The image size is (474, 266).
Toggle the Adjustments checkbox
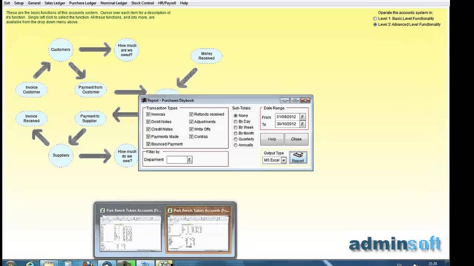point(191,122)
